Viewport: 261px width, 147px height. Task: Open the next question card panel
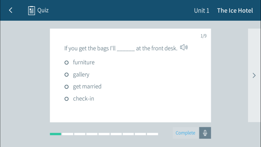point(254,75)
